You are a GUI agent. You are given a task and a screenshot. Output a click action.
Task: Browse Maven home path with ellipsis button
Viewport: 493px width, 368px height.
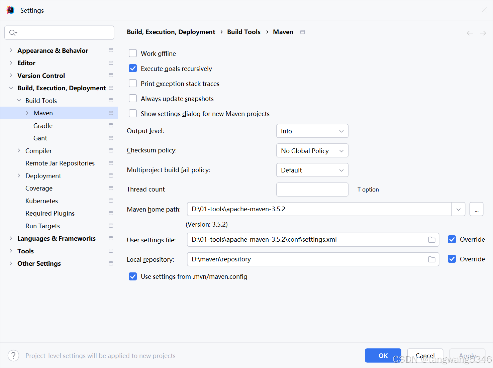point(476,209)
